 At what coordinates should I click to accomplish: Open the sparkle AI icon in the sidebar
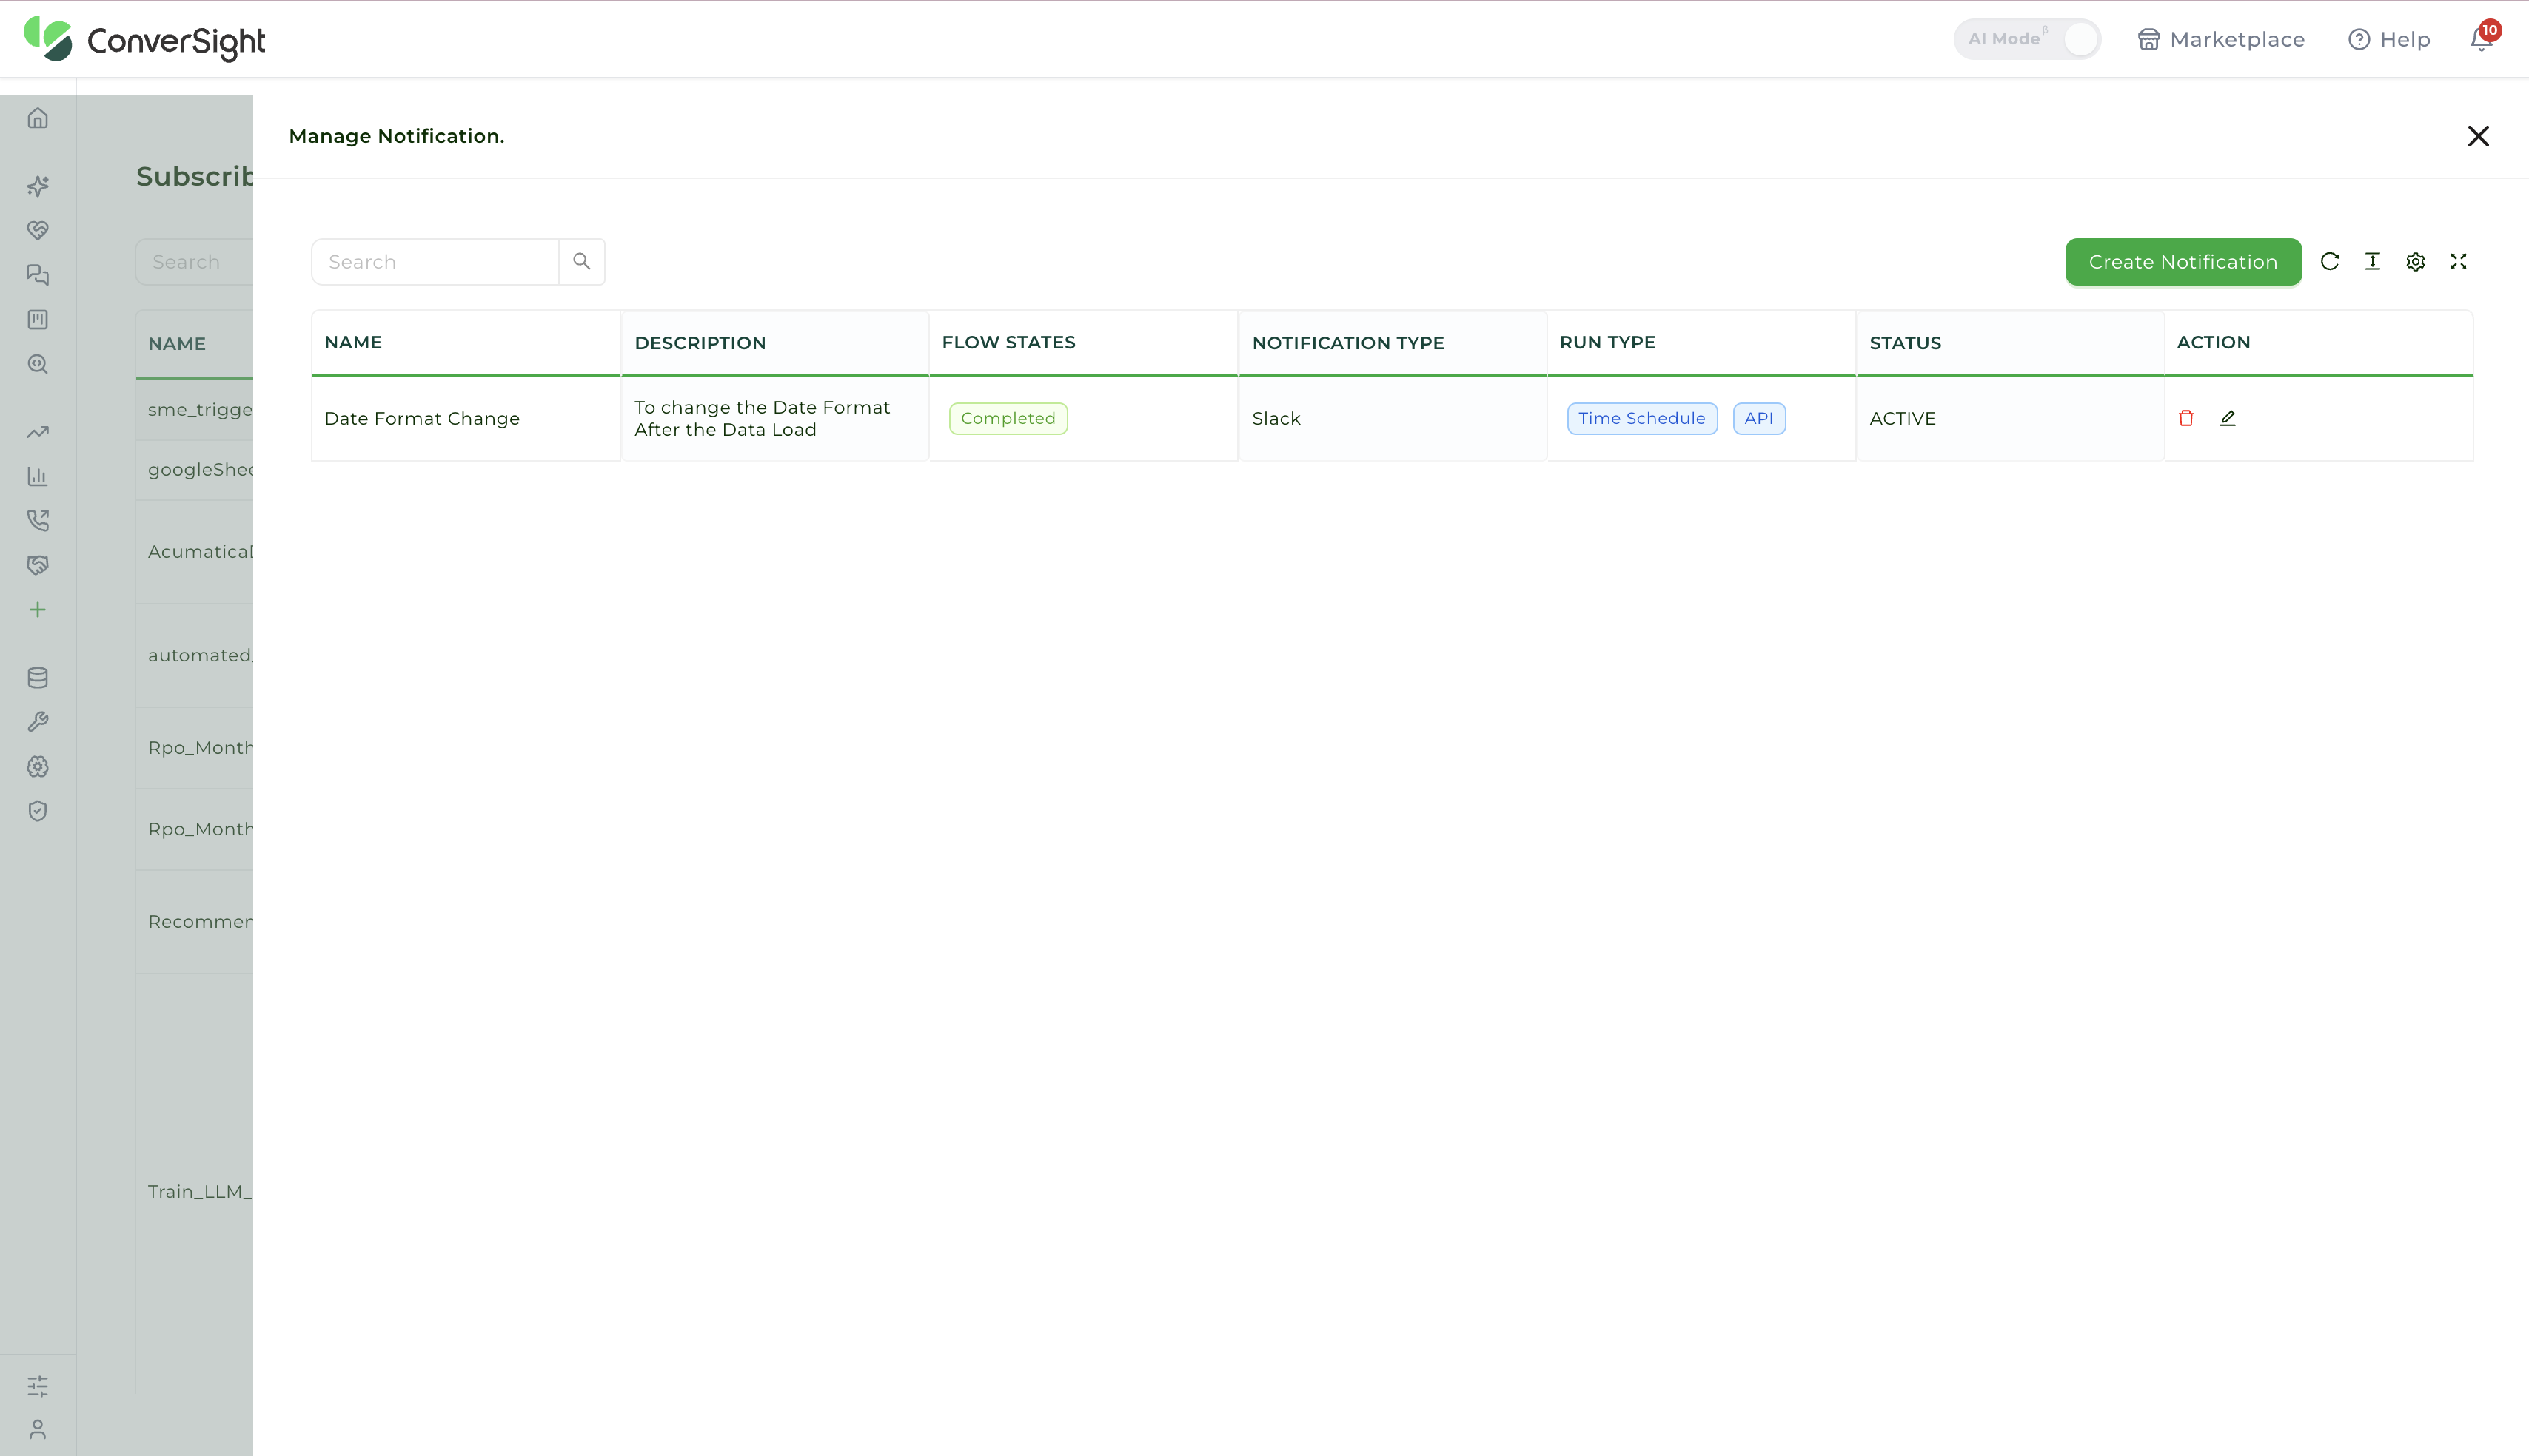click(38, 186)
